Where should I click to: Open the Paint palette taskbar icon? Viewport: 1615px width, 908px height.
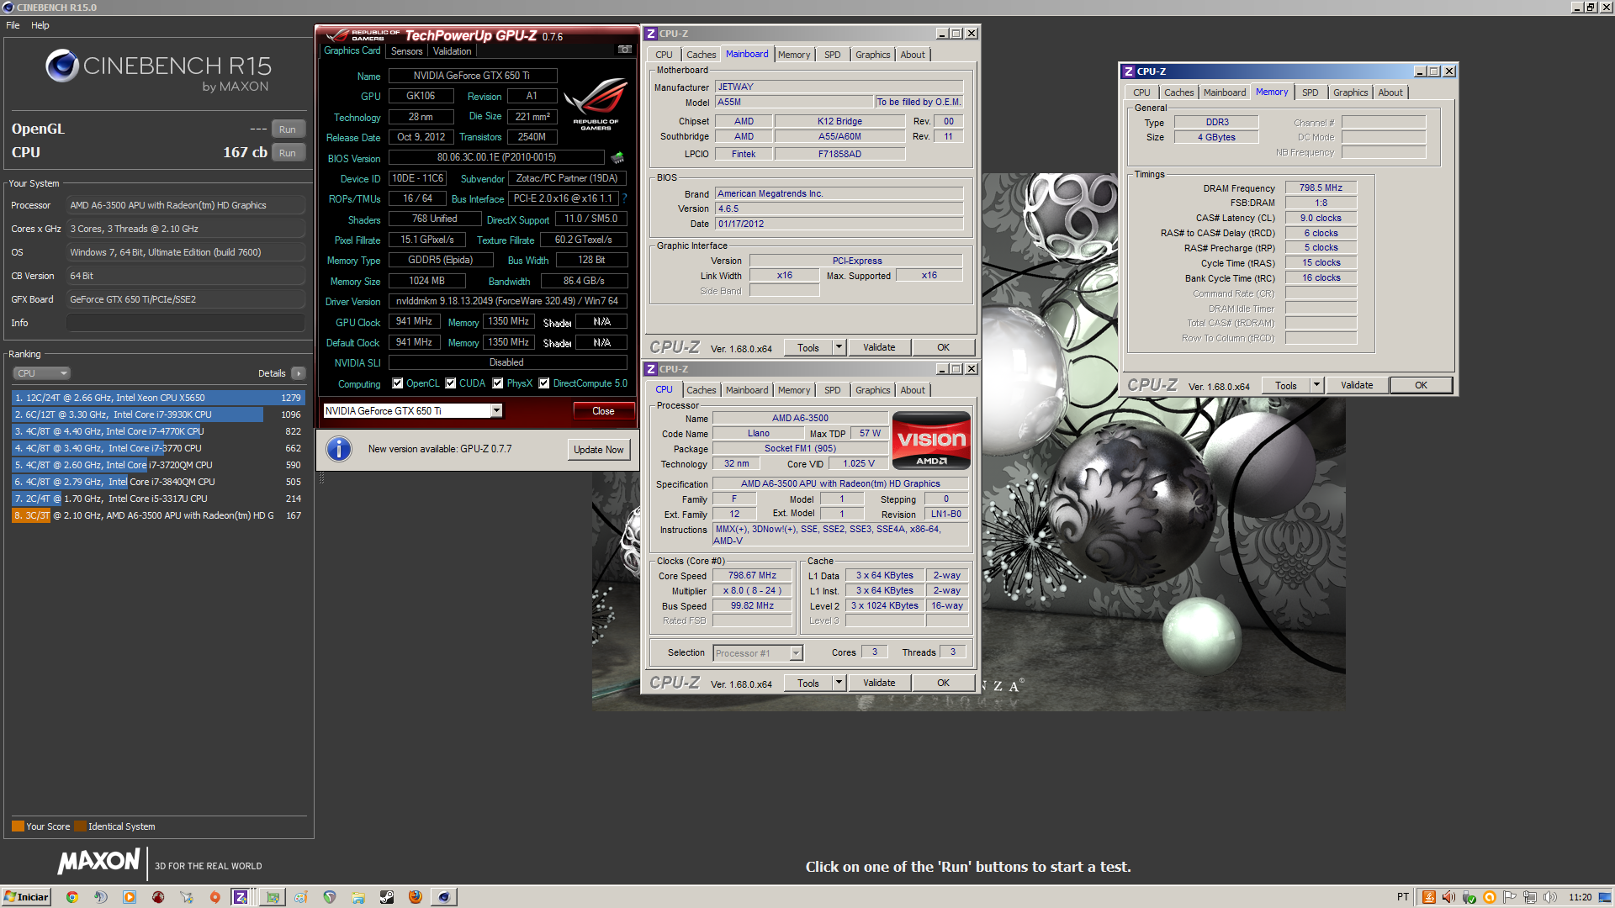[301, 897]
